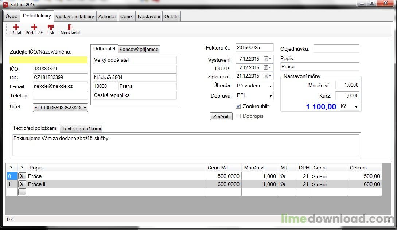Screen dimensions: 397x230
Task: Open the Kč currency dropdown
Action: pos(356,106)
